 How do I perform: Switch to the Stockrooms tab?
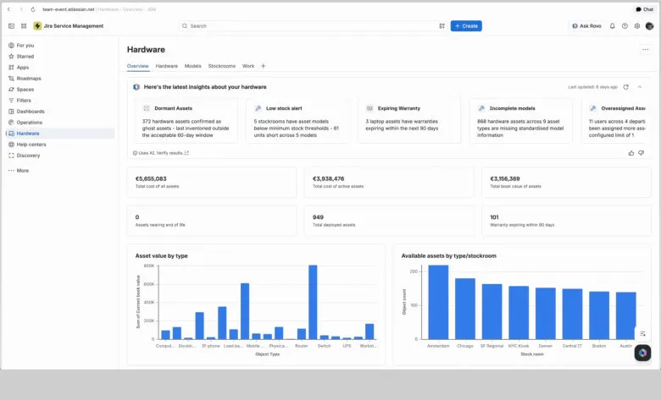pyautogui.click(x=222, y=66)
